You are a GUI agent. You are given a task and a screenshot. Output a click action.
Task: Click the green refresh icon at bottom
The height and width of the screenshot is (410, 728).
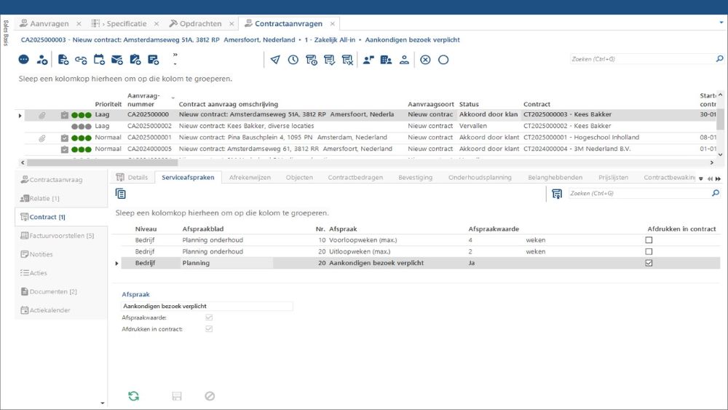(x=133, y=396)
